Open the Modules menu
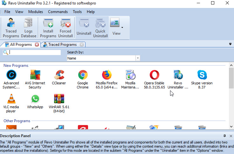This screenshot has width=234, height=154. coord(36,12)
